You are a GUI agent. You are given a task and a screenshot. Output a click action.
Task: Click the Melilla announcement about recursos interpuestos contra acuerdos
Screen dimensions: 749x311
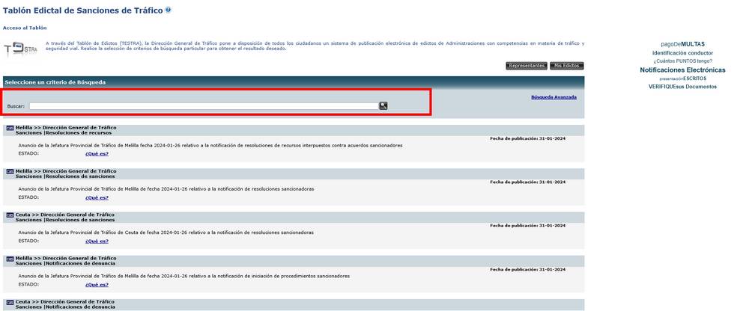click(210, 146)
